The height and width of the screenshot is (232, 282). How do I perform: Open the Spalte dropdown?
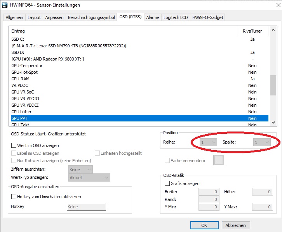262,142
